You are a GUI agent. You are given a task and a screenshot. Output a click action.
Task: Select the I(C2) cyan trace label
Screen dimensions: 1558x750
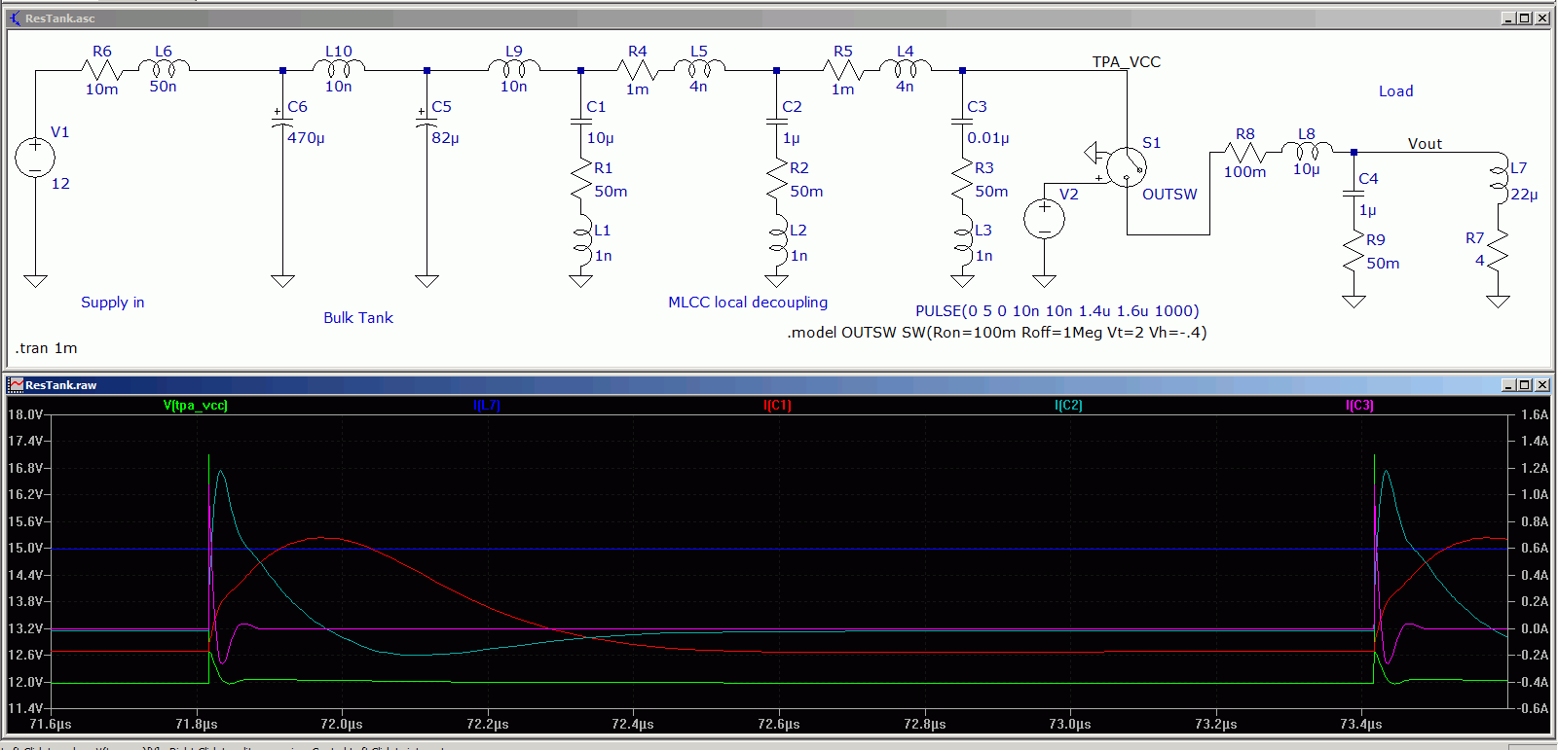pyautogui.click(x=1068, y=406)
